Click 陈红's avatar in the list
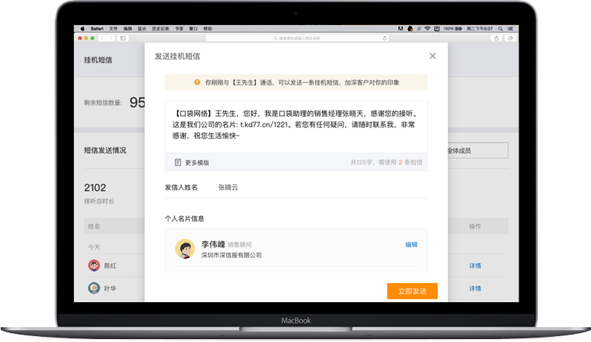 pos(94,266)
